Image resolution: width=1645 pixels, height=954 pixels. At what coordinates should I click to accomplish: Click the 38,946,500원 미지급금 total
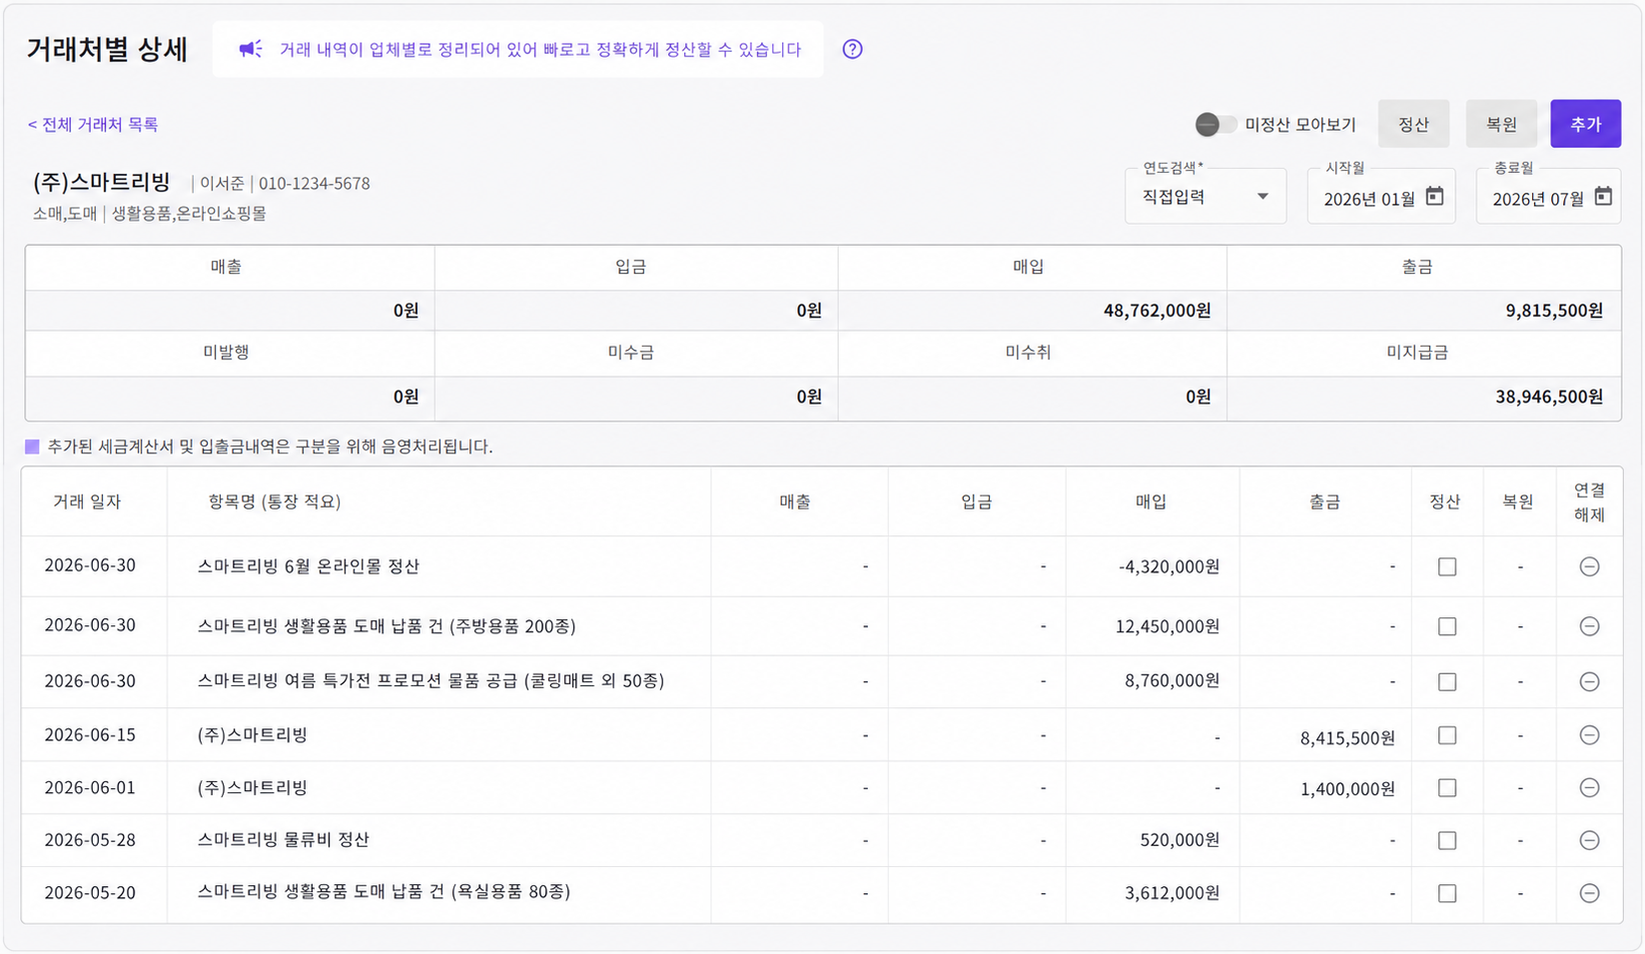[1549, 397]
